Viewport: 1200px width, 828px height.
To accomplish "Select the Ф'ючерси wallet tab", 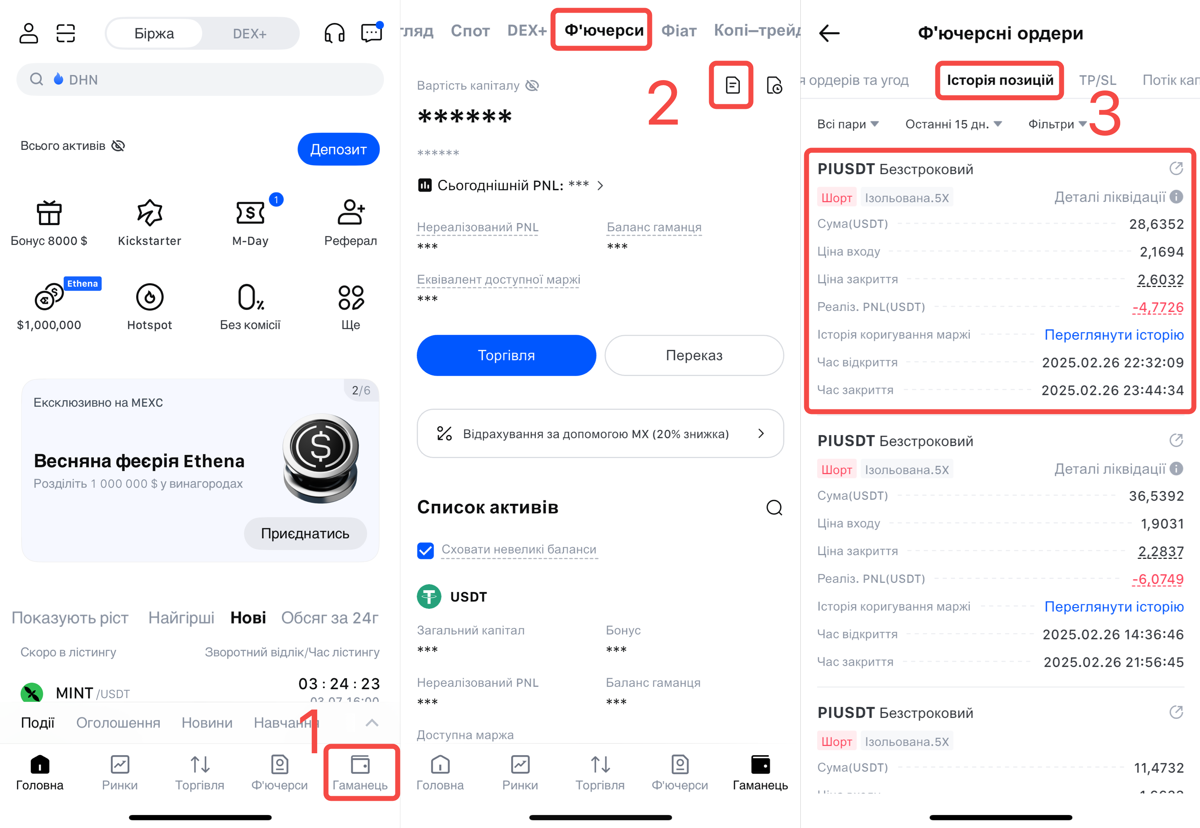I will [604, 30].
